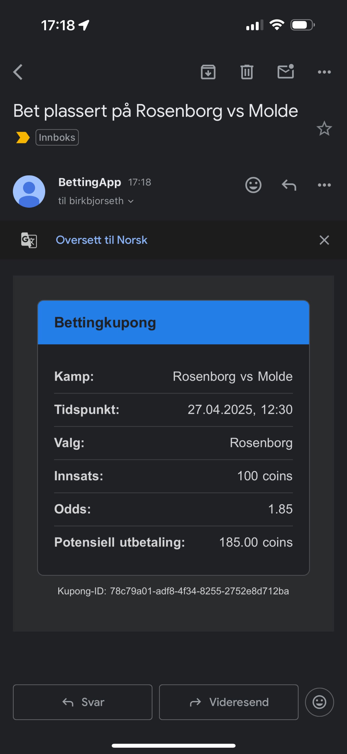Screen dimensions: 347x754
Task: Delete the email with the trash icon
Action: coord(247,72)
